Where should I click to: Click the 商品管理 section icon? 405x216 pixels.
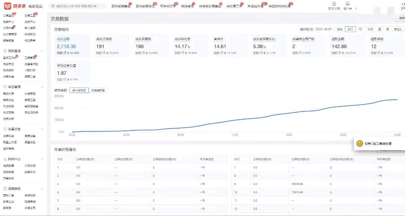tap(5, 87)
